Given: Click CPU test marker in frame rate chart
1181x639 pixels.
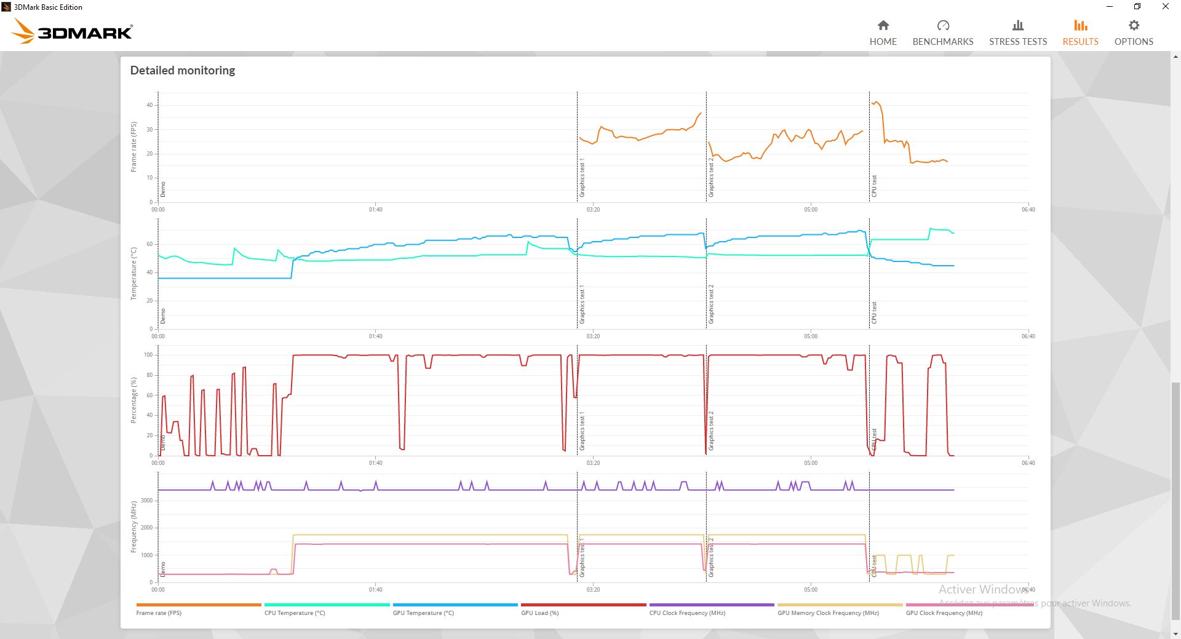Looking at the screenshot, I should [874, 186].
